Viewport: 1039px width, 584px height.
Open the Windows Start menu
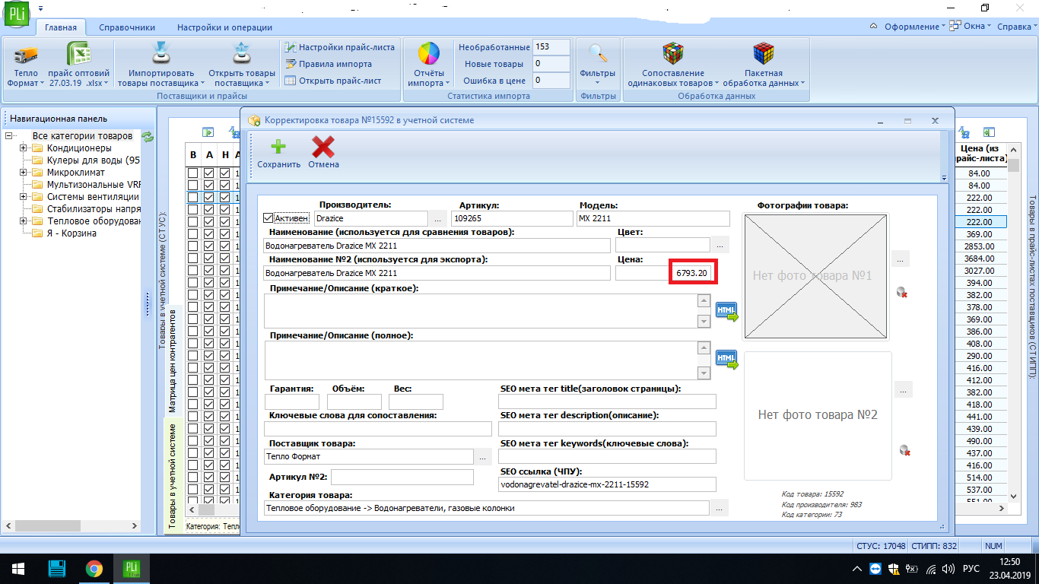pos(17,568)
